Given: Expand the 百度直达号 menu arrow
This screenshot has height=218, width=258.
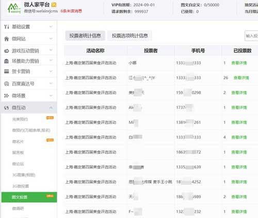Looking at the screenshot, I should (x=51, y=84).
